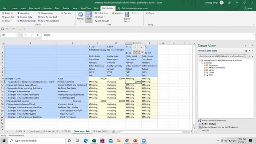Switch to the Formulas tab

coord(47,8)
